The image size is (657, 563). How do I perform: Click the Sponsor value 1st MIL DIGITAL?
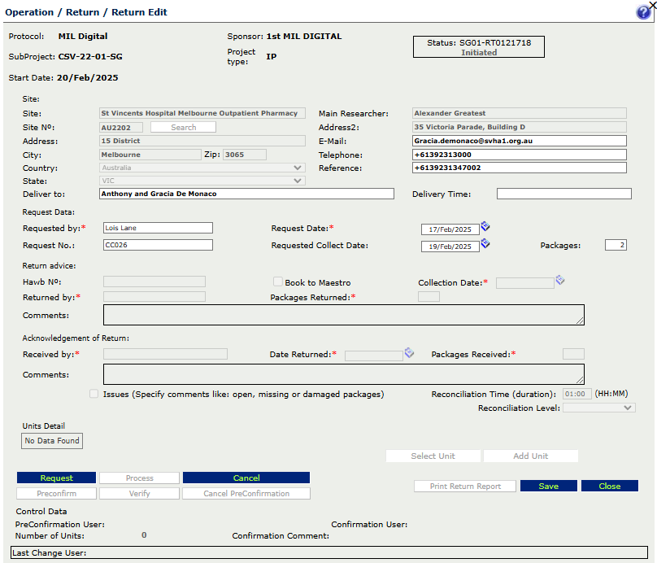[x=304, y=36]
